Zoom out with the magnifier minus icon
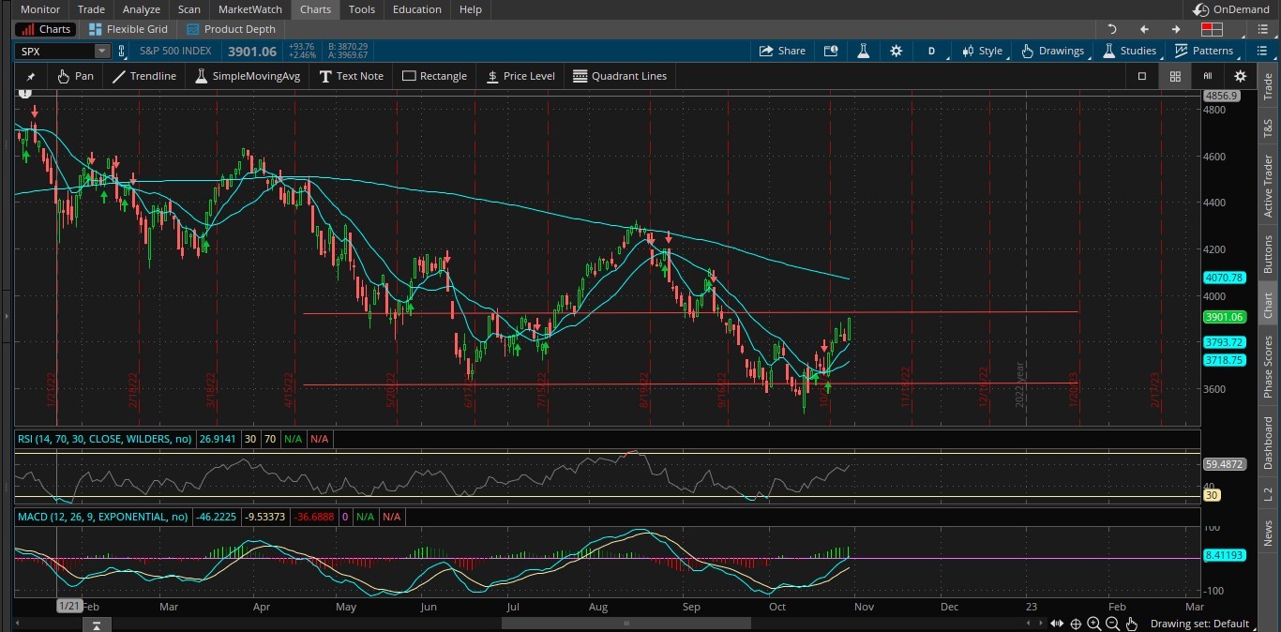 point(1112,624)
